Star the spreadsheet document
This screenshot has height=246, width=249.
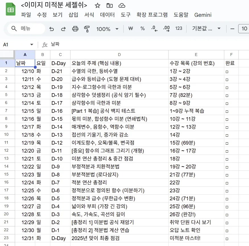pos(97,6)
